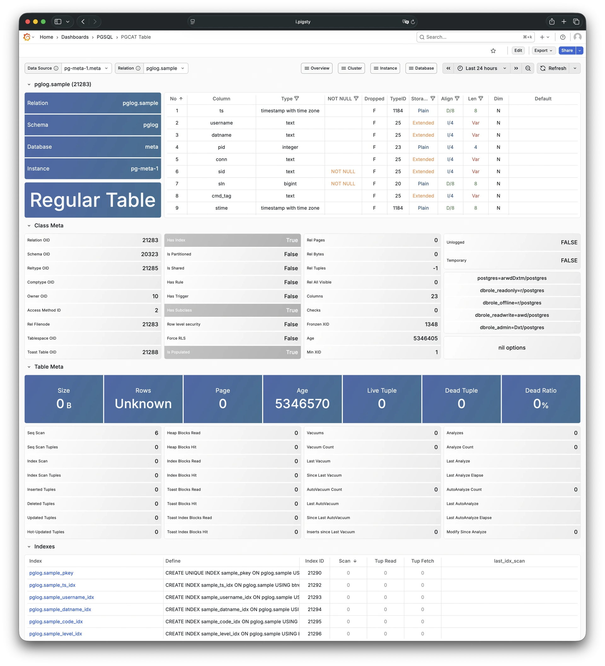Image resolution: width=605 pixels, height=666 pixels.
Task: Shift time range forward with double-right arrows
Action: pyautogui.click(x=516, y=68)
